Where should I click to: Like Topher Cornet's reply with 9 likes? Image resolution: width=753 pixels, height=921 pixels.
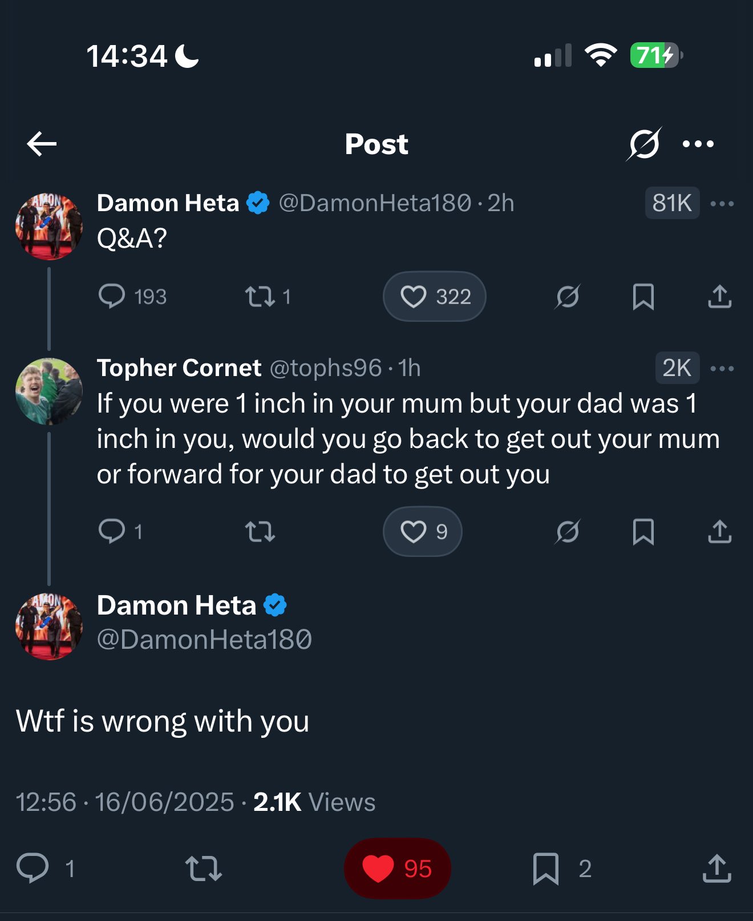pos(423,532)
